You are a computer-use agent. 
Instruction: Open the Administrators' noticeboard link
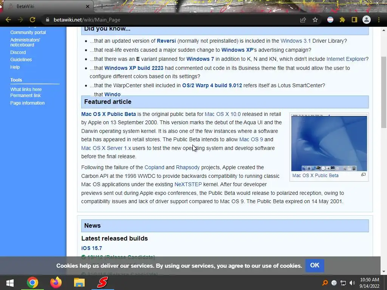point(25,42)
